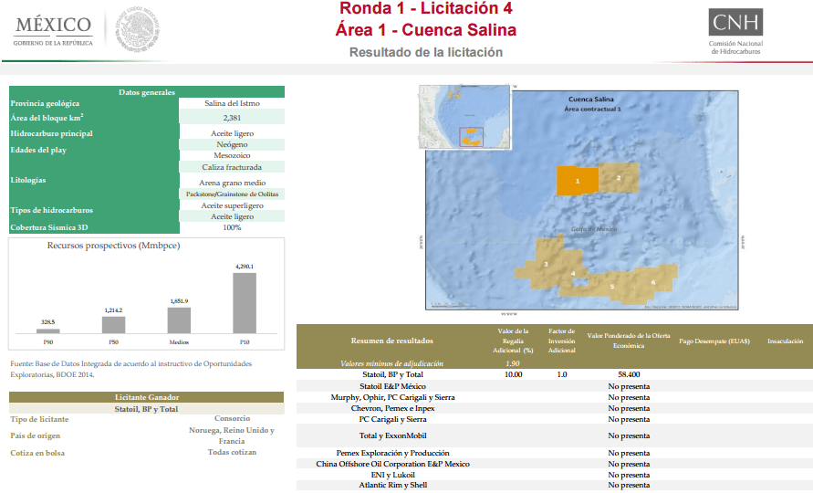Screen dimensions: 813x493
Task: Click the 'Valor de la Regalía Adicional (%)' column header
Action: point(513,341)
